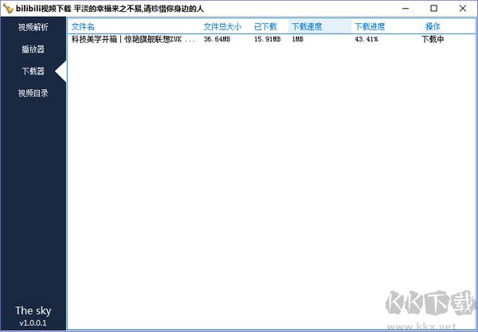The width and height of the screenshot is (478, 332).
Task: Click the 操作 column header
Action: pos(433,27)
